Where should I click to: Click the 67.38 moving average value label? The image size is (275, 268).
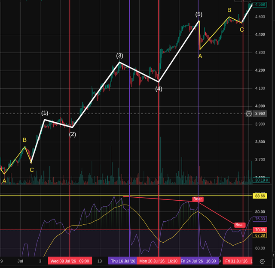click(x=260, y=235)
